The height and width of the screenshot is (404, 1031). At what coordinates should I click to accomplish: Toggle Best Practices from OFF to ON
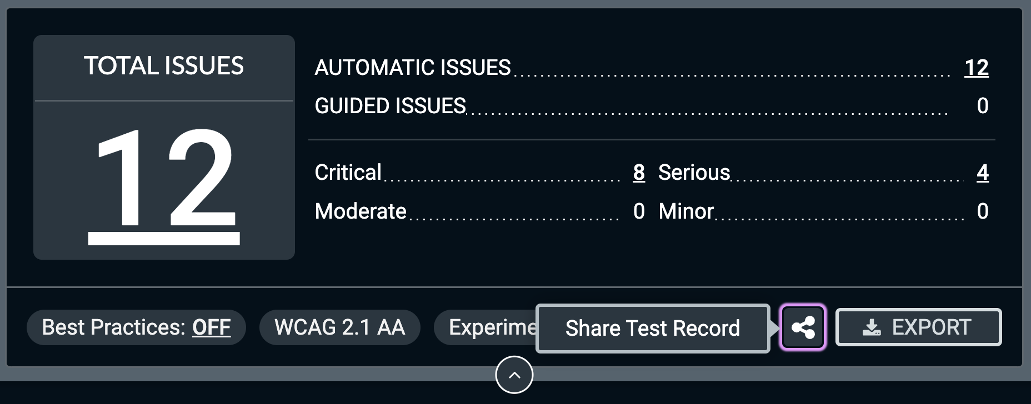pos(136,327)
